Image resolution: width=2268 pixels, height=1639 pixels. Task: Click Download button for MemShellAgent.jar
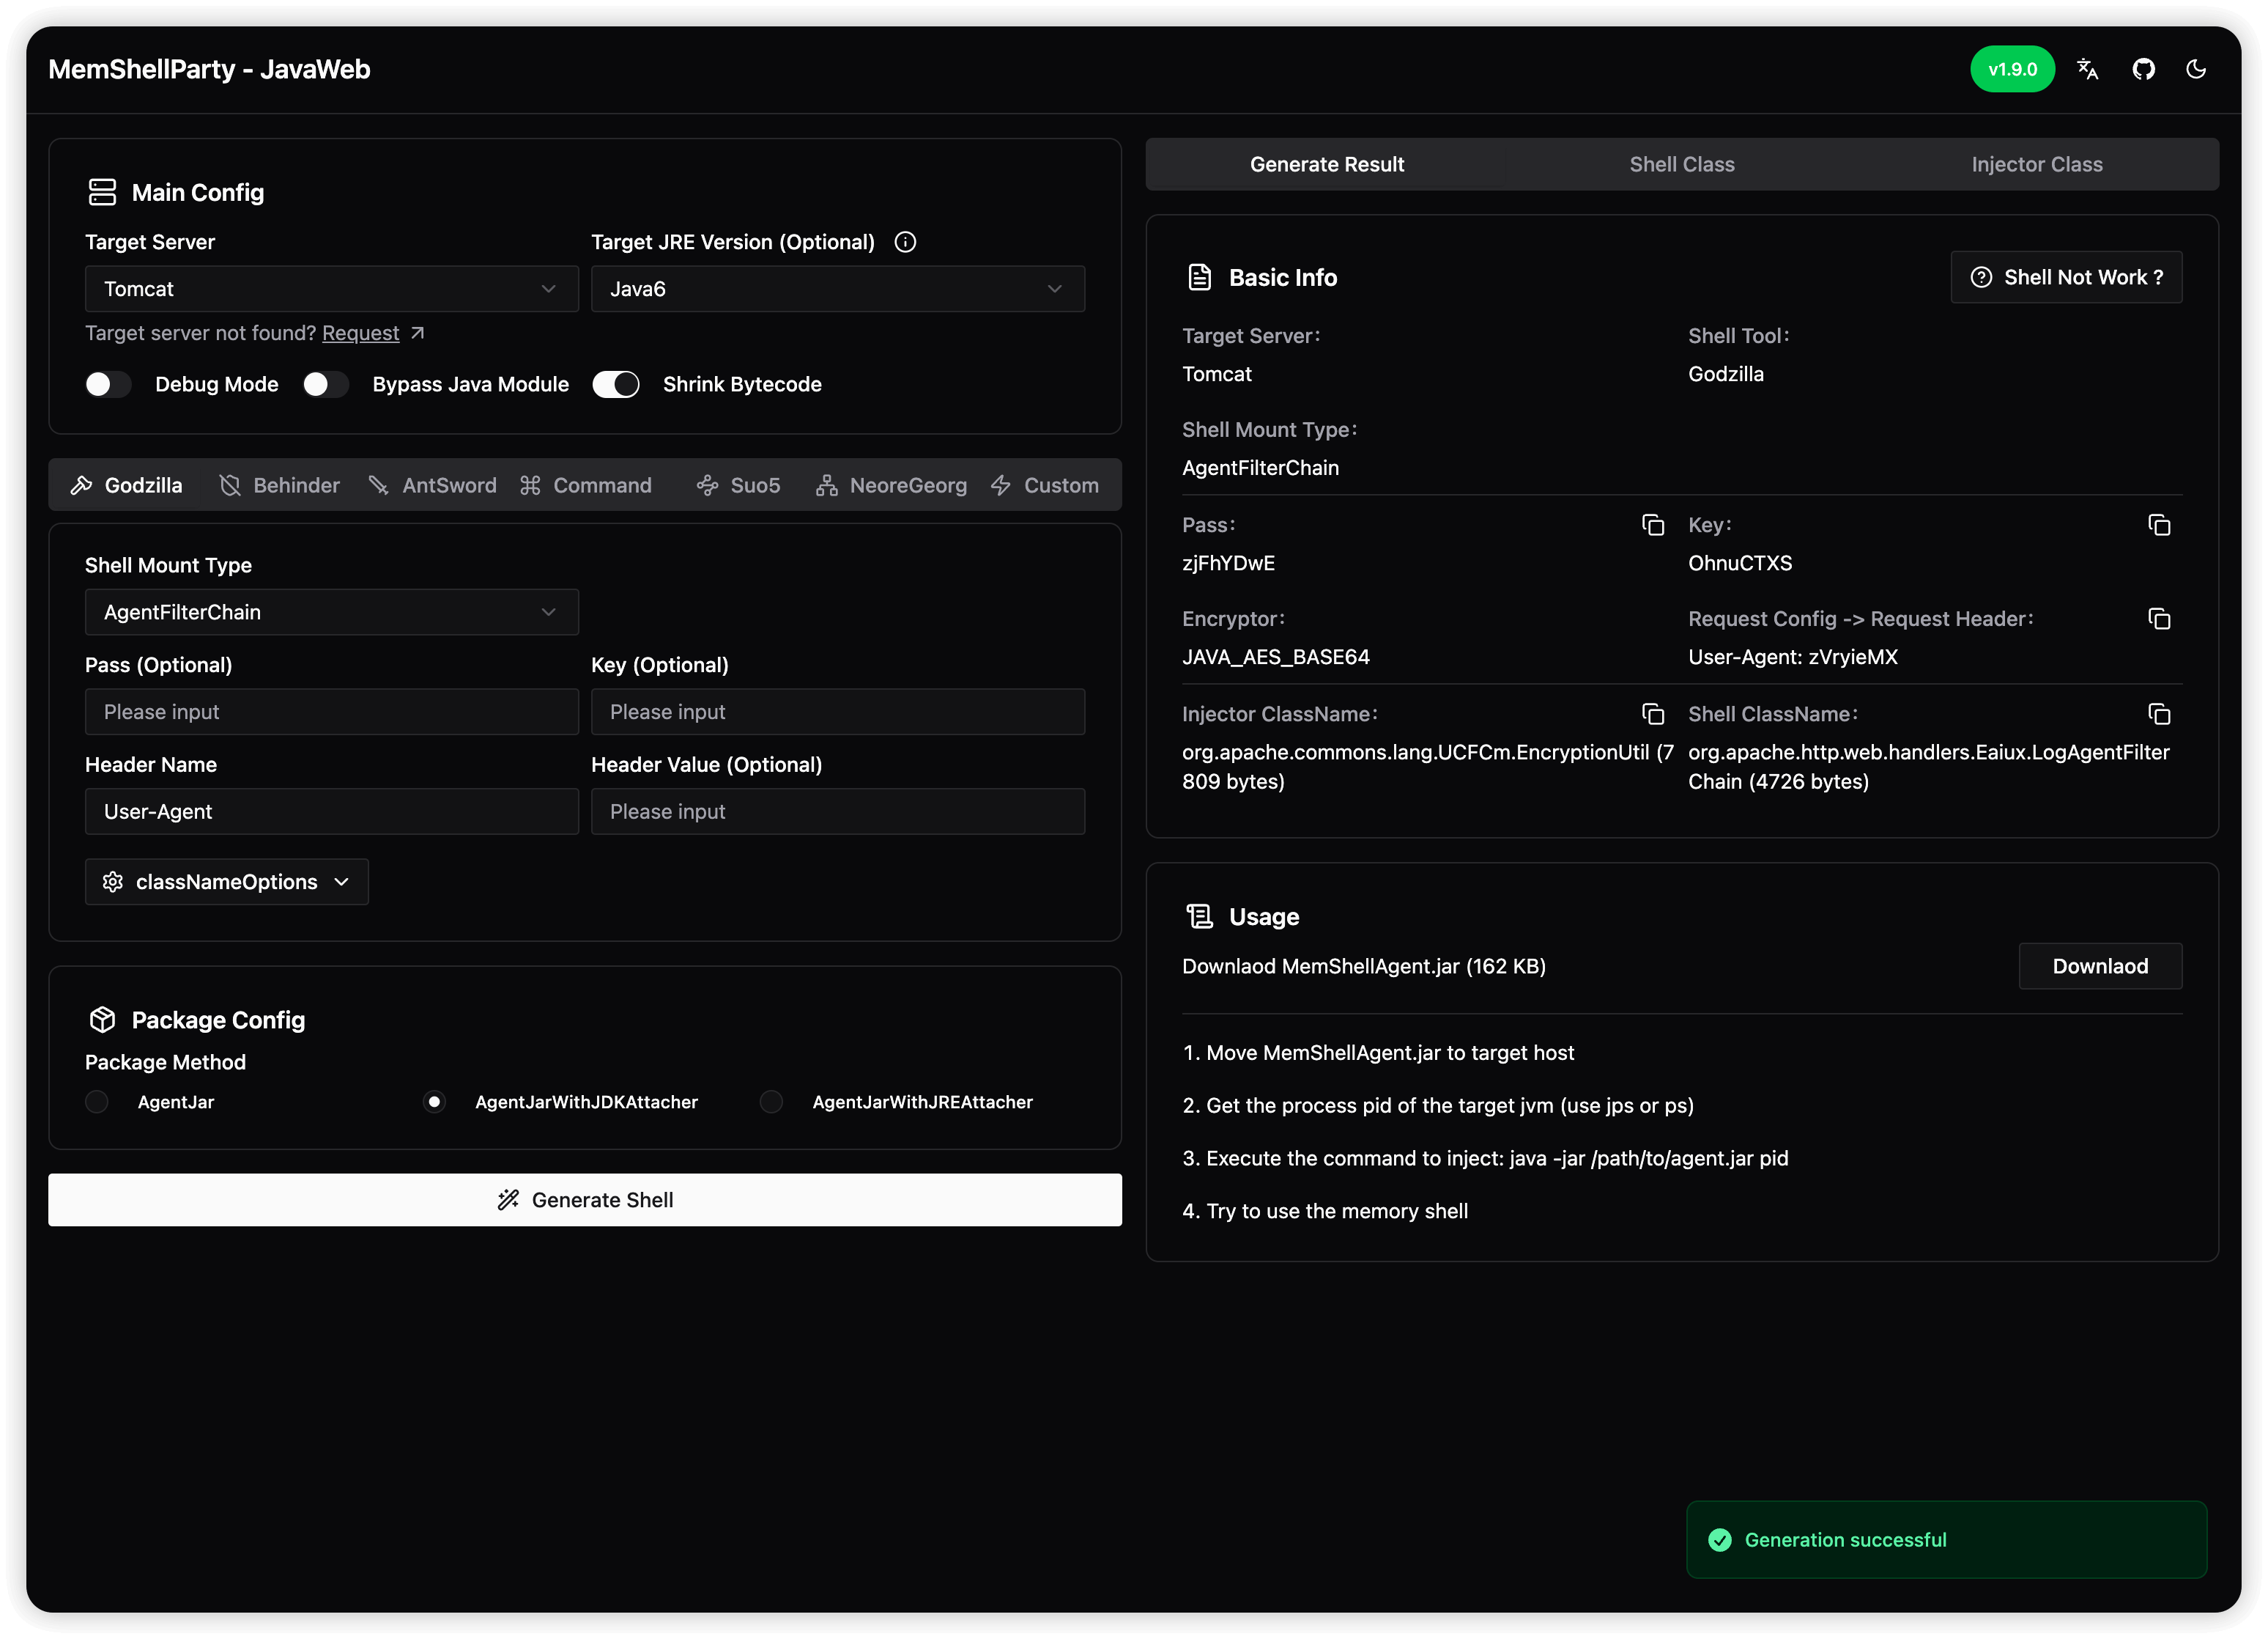2100,967
